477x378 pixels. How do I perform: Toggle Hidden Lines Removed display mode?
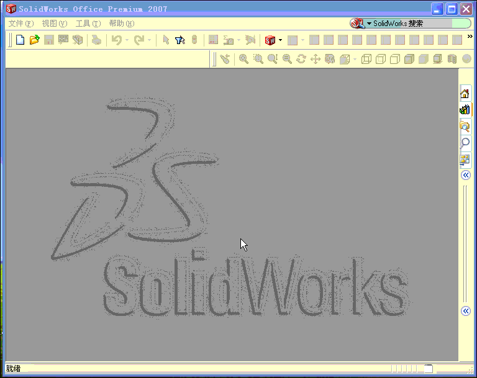(x=395, y=59)
